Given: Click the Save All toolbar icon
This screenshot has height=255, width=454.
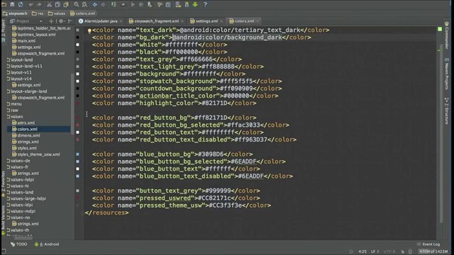Looking at the screenshot, I should pyautogui.click(x=12, y=4).
